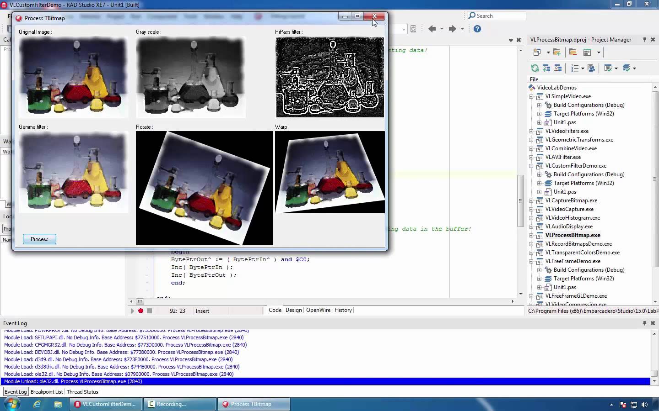Image resolution: width=659 pixels, height=411 pixels.
Task: Expand the VLVideoFilters.exe tree node
Action: [531, 131]
